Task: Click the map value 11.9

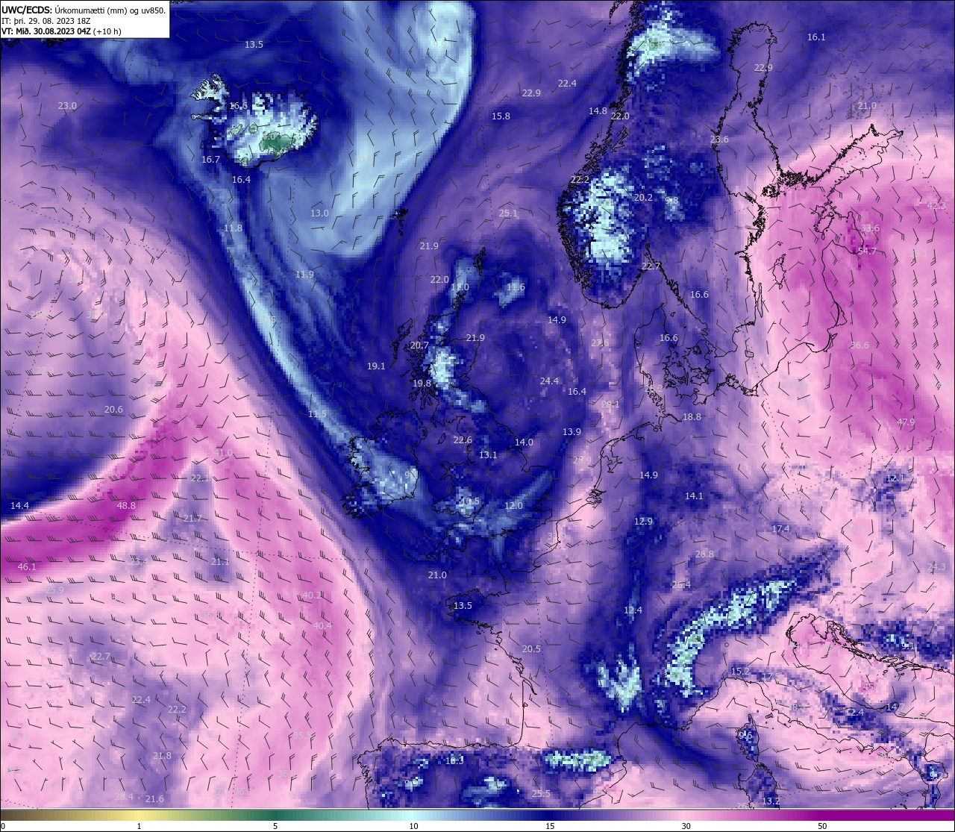Action: [x=304, y=275]
